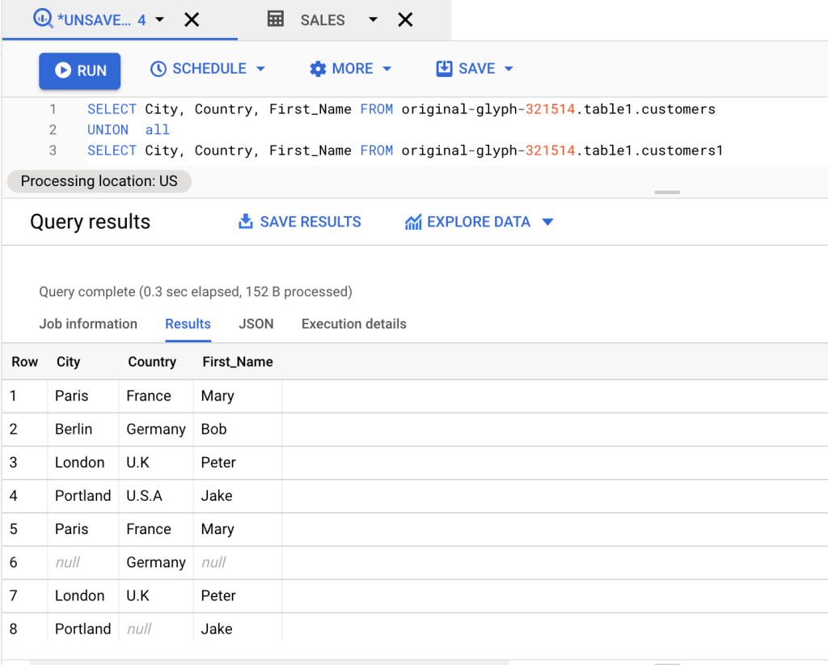Expand the SCHEDULE dropdown arrow

[x=260, y=69]
